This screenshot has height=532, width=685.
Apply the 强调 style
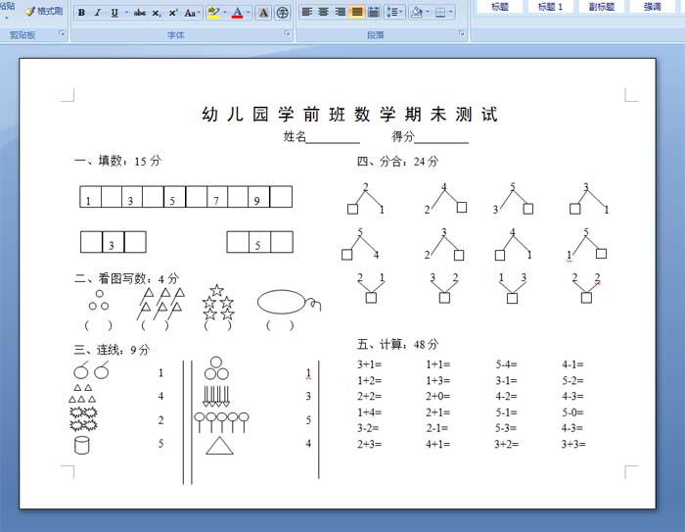click(x=653, y=7)
